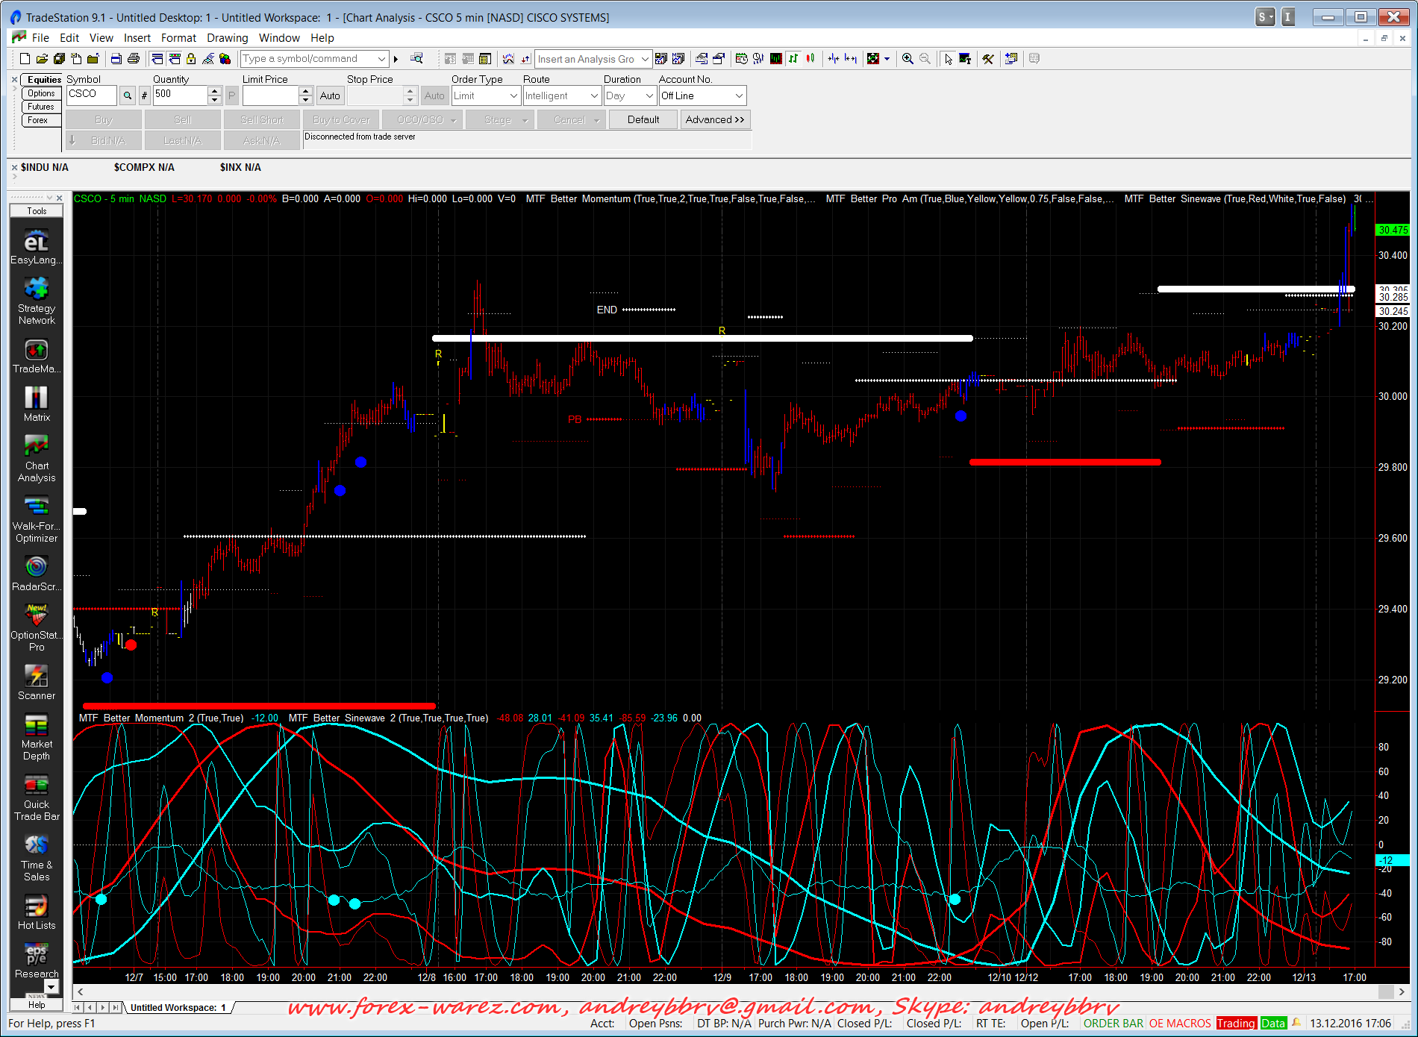Expand the Account No. dropdown
Screen dimensions: 1418x1037
click(738, 95)
